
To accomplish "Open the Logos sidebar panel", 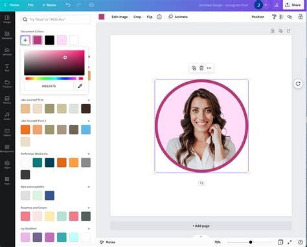I will click(7, 165).
